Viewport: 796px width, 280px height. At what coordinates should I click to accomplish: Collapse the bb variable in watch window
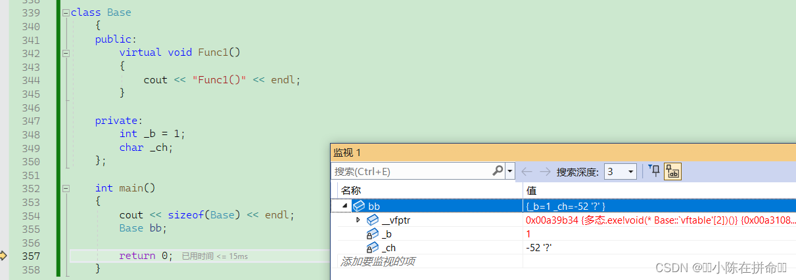pyautogui.click(x=345, y=206)
